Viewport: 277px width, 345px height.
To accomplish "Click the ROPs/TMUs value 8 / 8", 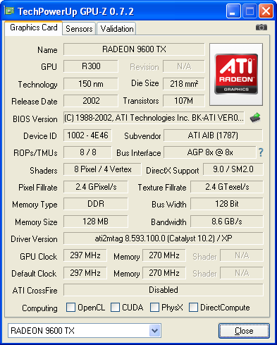I will [x=87, y=152].
